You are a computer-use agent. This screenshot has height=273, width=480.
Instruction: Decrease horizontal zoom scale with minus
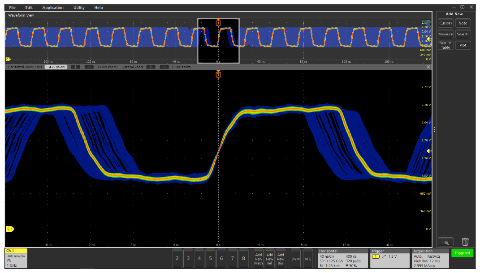(88, 67)
